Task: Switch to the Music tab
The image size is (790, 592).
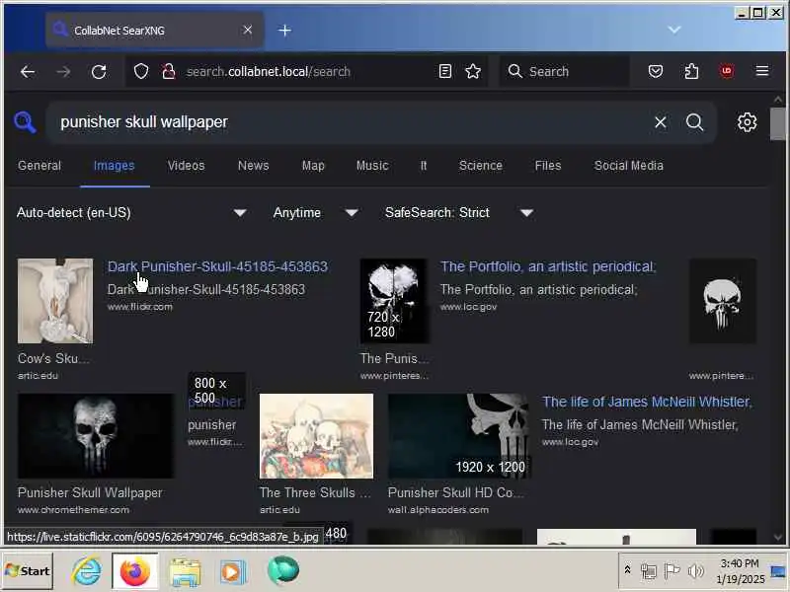Action: click(x=372, y=166)
